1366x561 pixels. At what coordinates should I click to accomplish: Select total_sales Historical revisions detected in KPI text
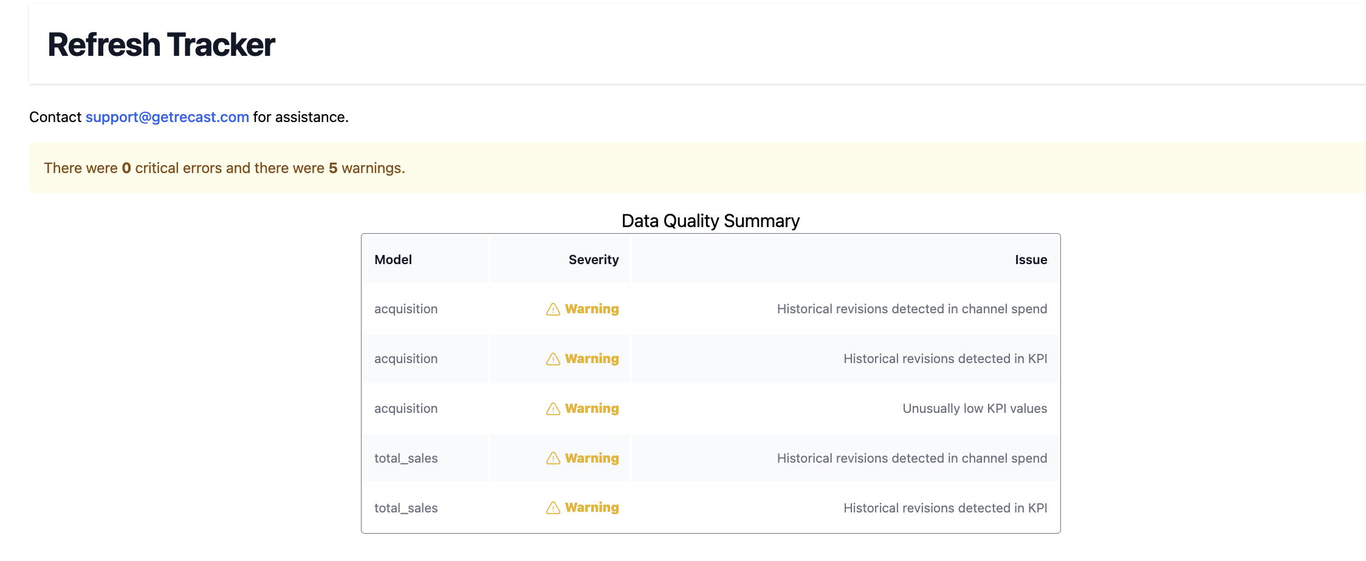click(x=945, y=508)
